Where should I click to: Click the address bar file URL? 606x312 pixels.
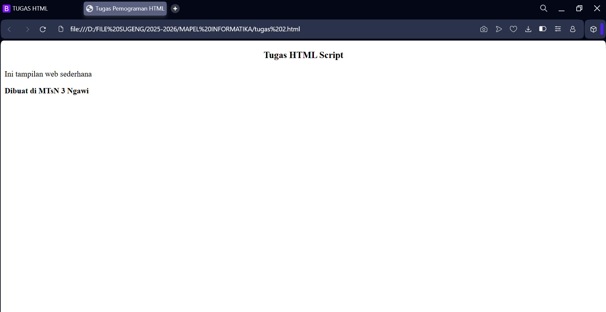click(x=185, y=29)
